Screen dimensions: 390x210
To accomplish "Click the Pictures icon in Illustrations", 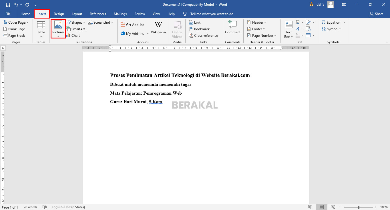I will [58, 25].
